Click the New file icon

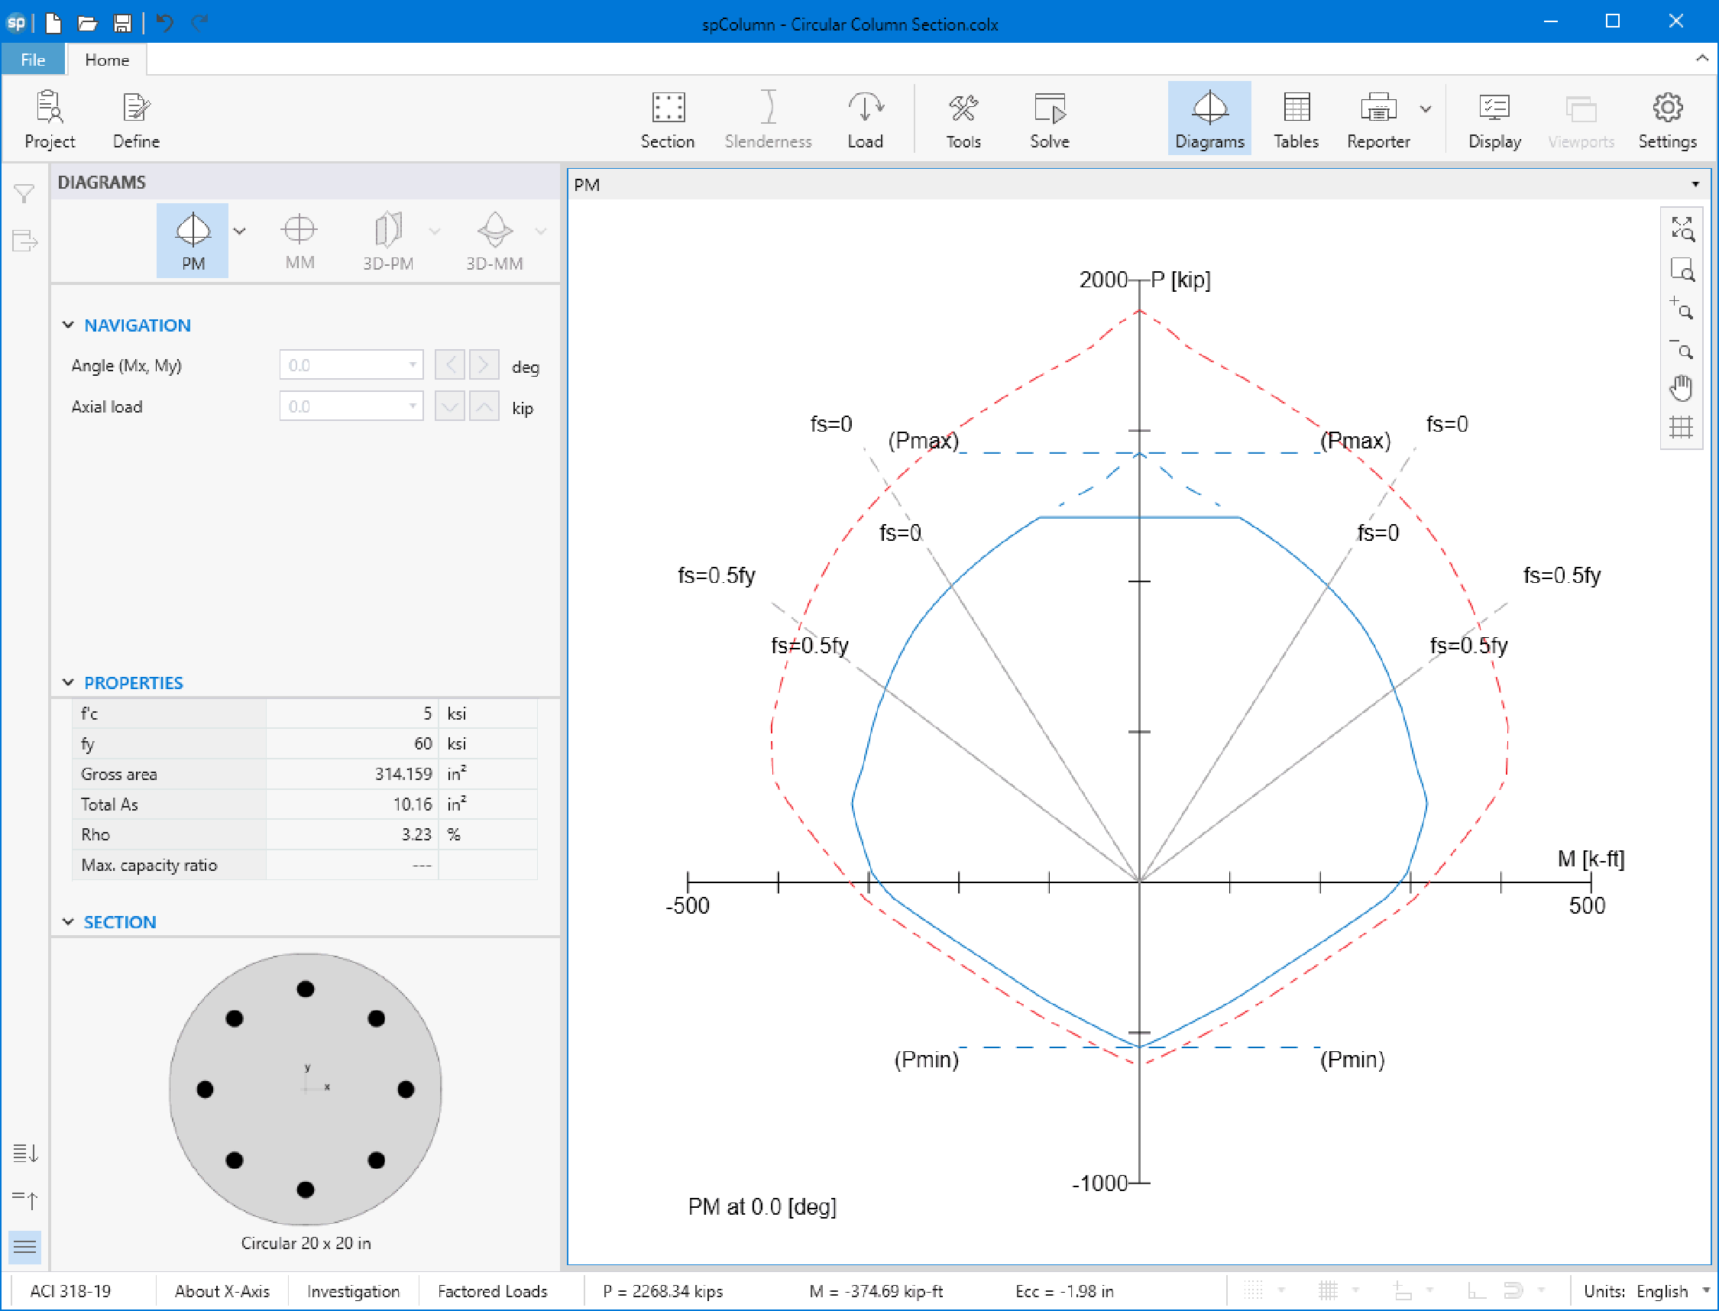(x=53, y=23)
